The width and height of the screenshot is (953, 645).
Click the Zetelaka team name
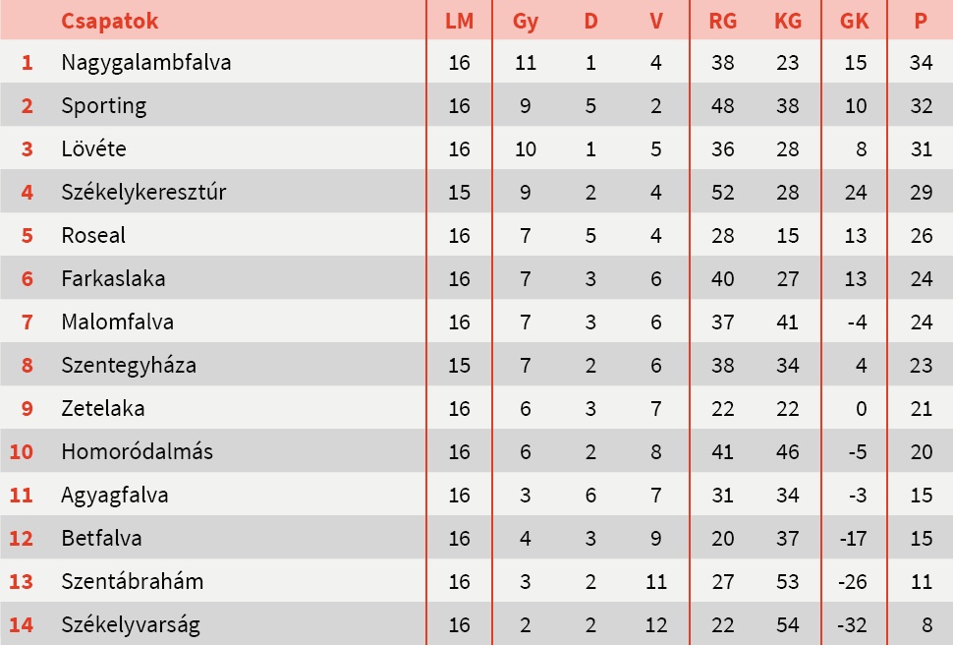[x=102, y=409]
